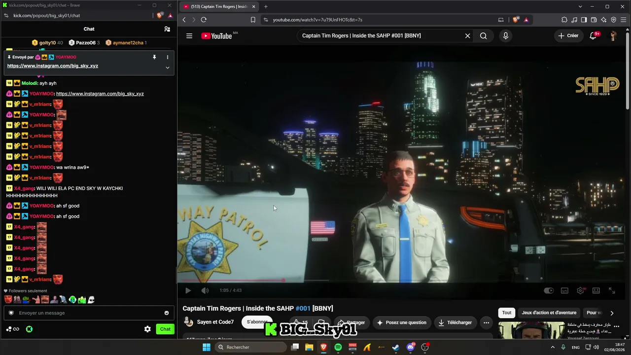The height and width of the screenshot is (355, 631).
Task: View Molodi's profile from chat username
Action: pos(29,83)
